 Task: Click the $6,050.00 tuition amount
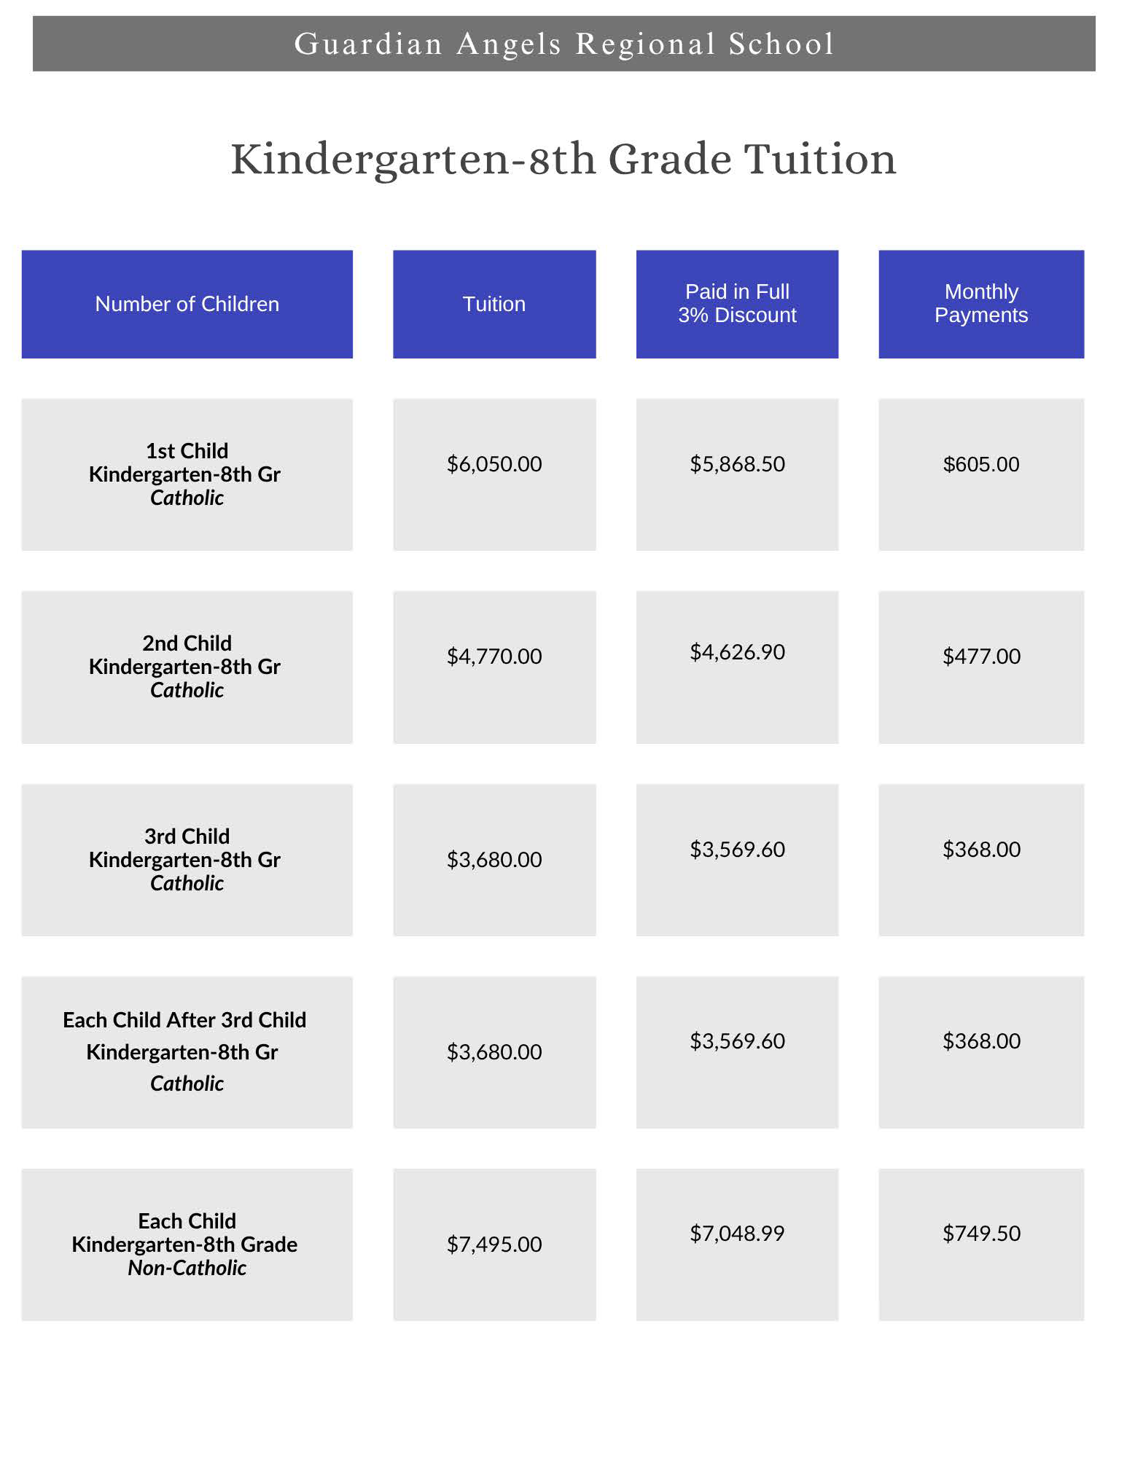click(494, 464)
